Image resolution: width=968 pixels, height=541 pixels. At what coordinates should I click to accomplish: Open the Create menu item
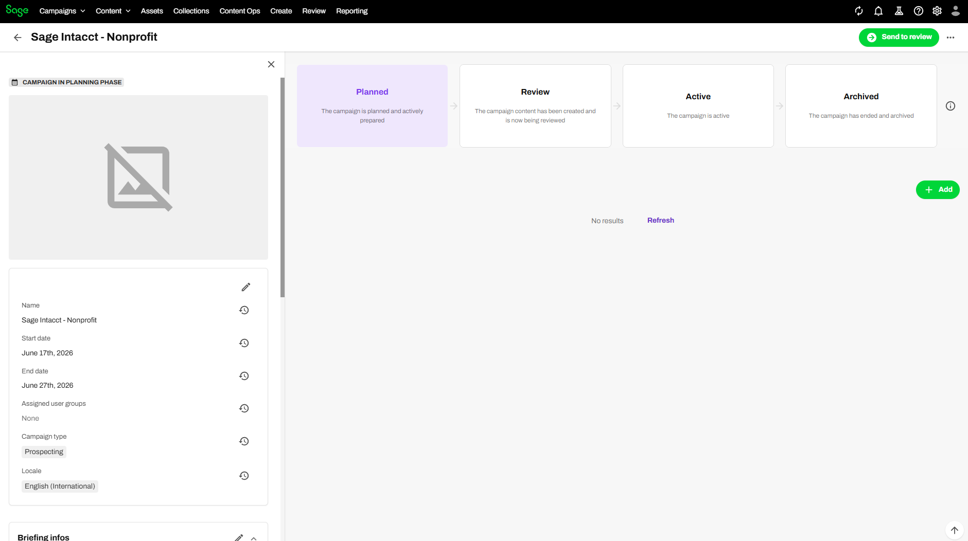coord(281,11)
